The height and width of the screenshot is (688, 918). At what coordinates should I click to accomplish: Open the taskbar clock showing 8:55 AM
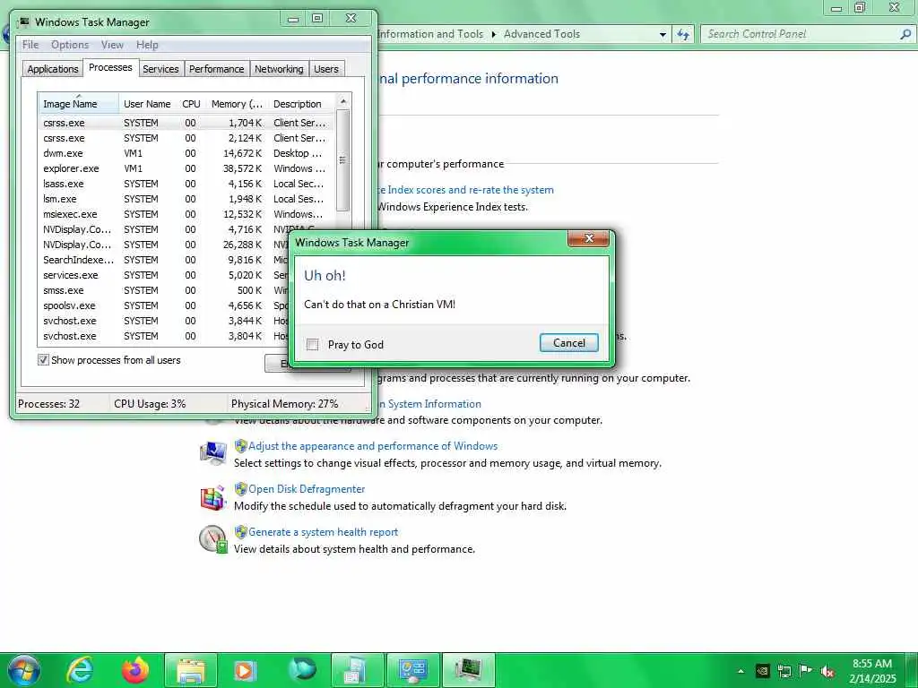872,671
